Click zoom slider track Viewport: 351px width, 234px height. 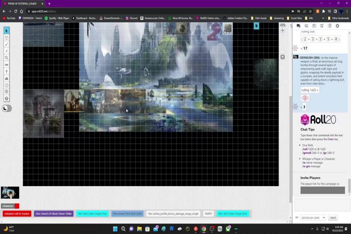click(x=283, y=43)
